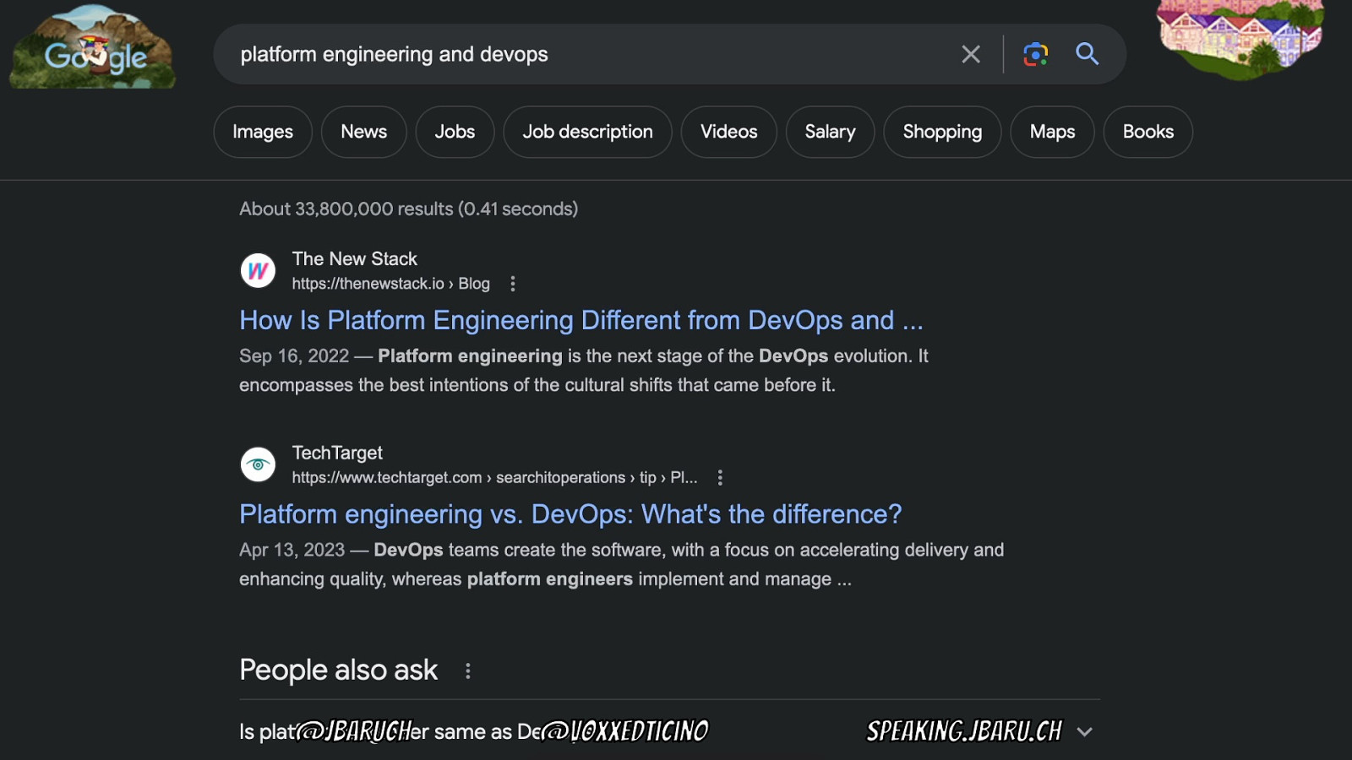Screen dimensions: 1352x760
Task: Clear the search query with X
Action: [971, 54]
